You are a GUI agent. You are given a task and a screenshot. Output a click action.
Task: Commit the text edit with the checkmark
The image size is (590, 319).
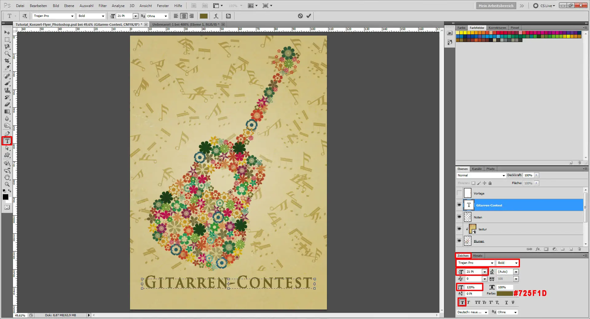[309, 16]
